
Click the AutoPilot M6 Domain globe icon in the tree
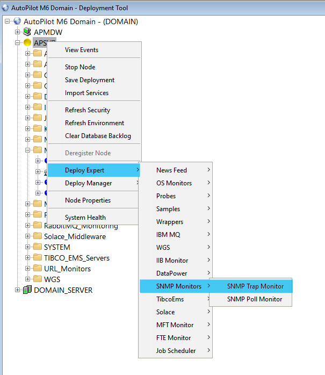[x=17, y=21]
